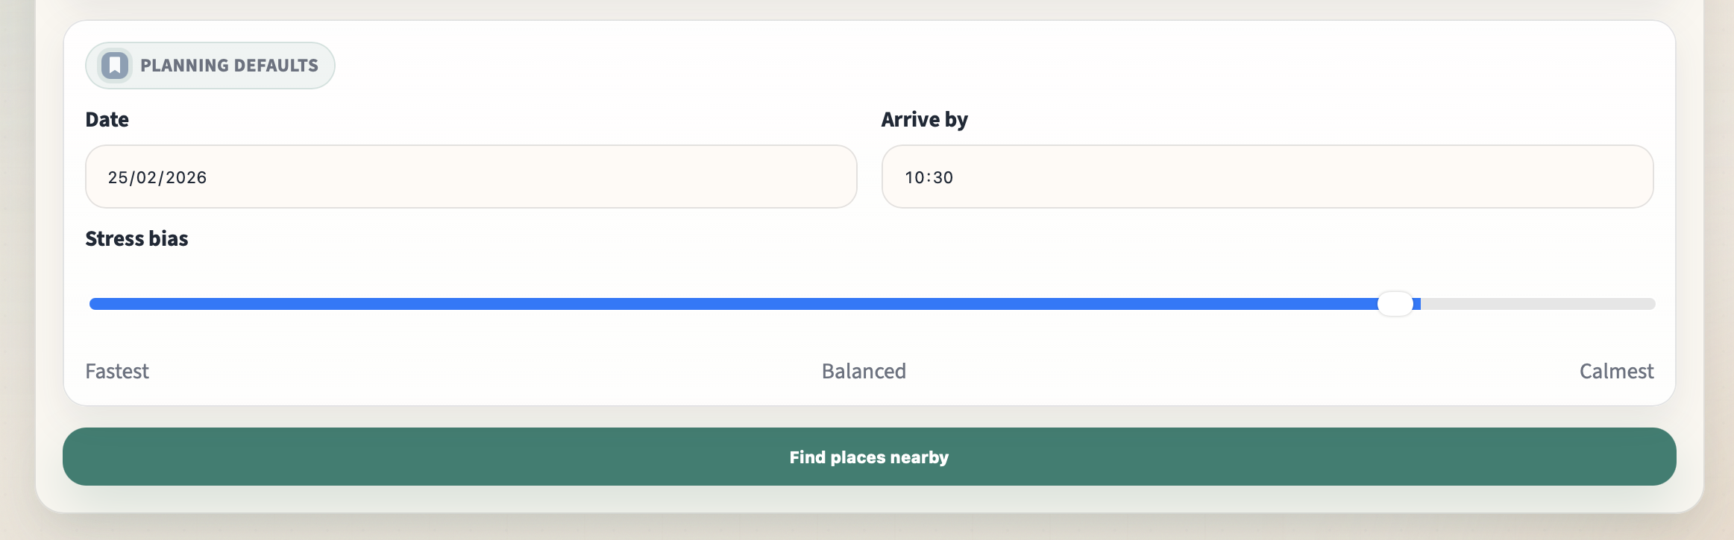This screenshot has width=1734, height=540.
Task: Click the Stress bias label
Action: tap(136, 239)
